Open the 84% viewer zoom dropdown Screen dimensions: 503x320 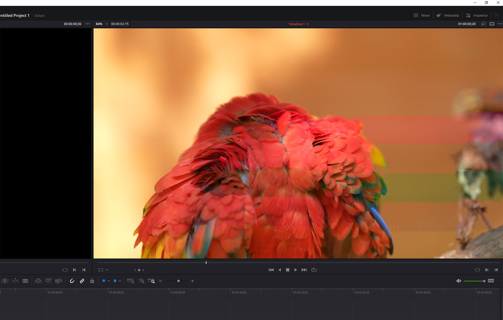pos(102,24)
